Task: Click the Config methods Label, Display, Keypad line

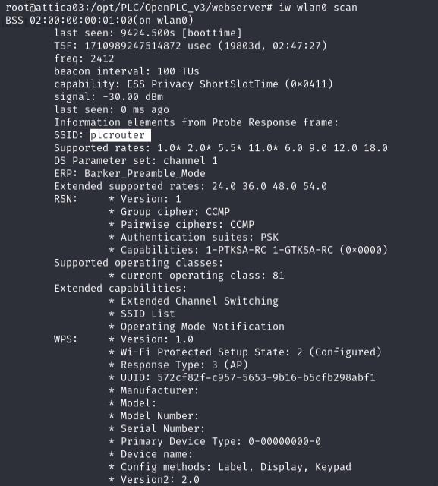Action: pyautogui.click(x=230, y=467)
